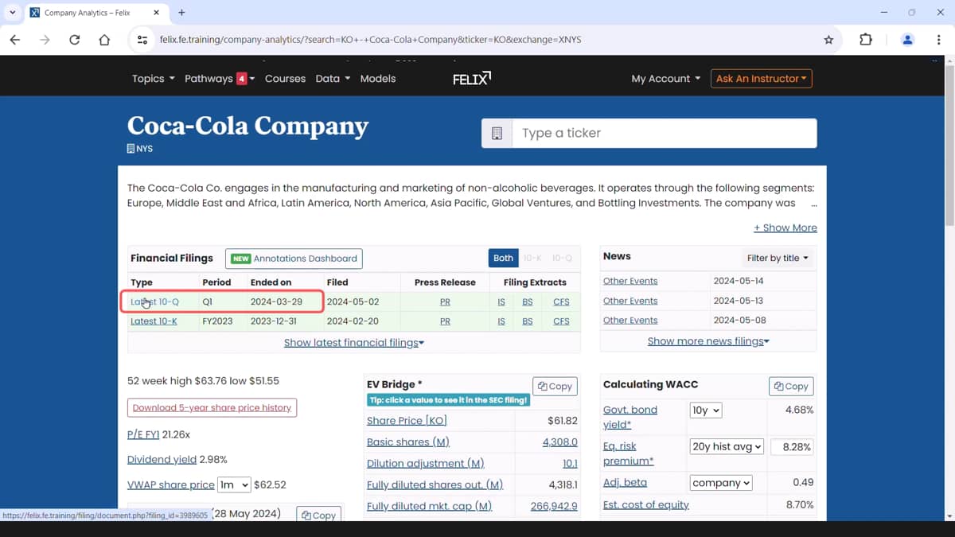
Task: Select the 10-K filings filter toggle
Action: (x=533, y=259)
